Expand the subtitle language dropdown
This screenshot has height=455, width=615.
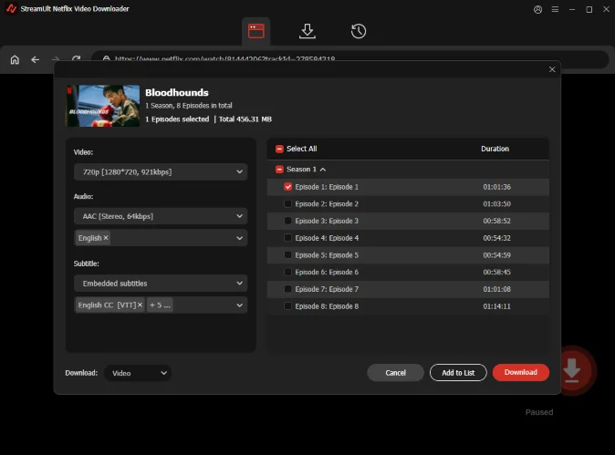[239, 305]
